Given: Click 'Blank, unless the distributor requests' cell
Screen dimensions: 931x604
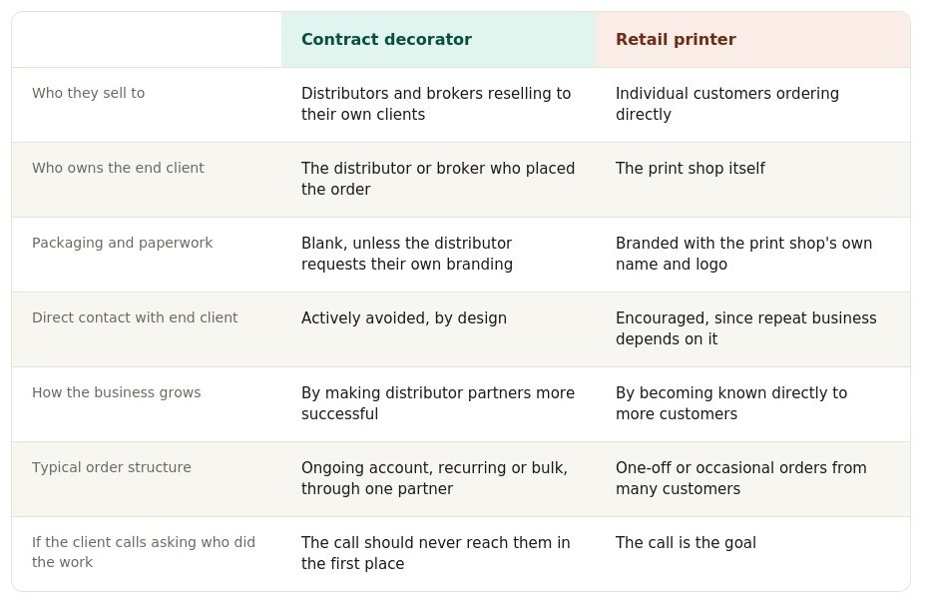Looking at the screenshot, I should [407, 254].
